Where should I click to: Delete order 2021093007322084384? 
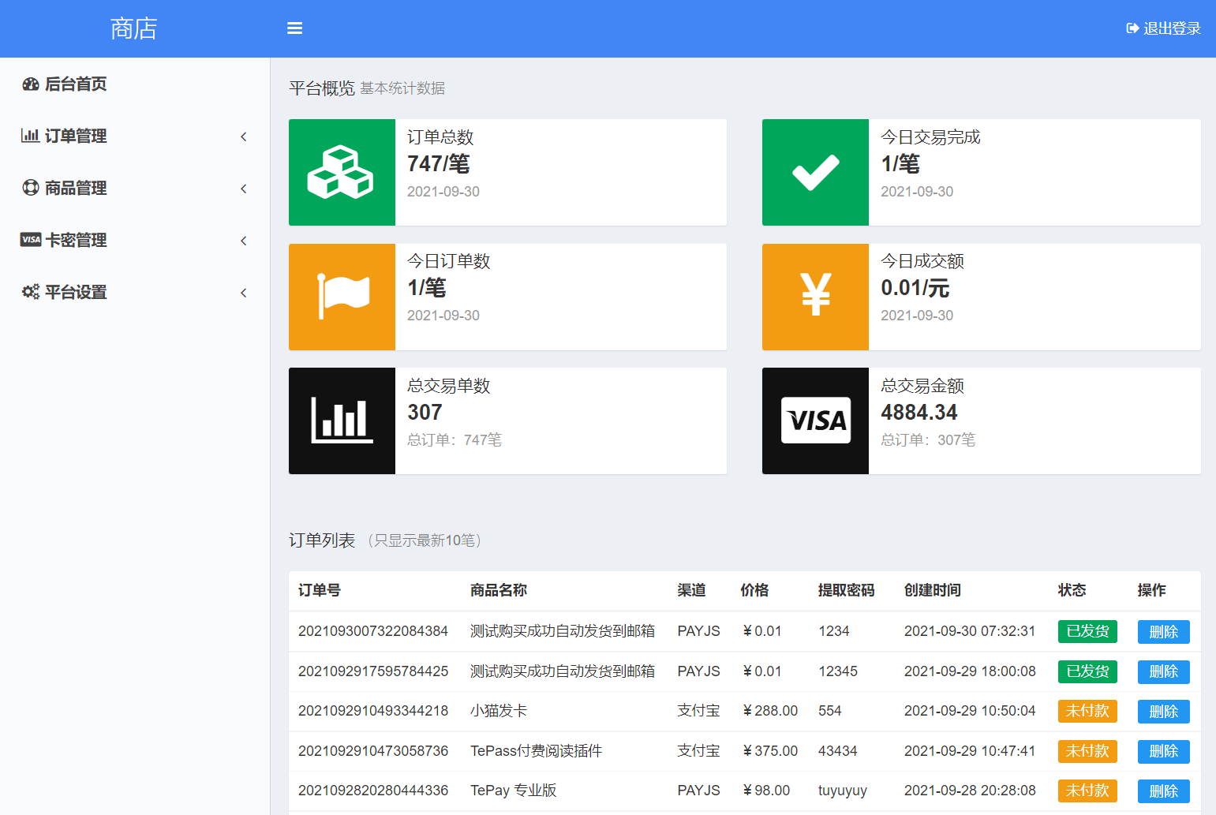tap(1163, 632)
